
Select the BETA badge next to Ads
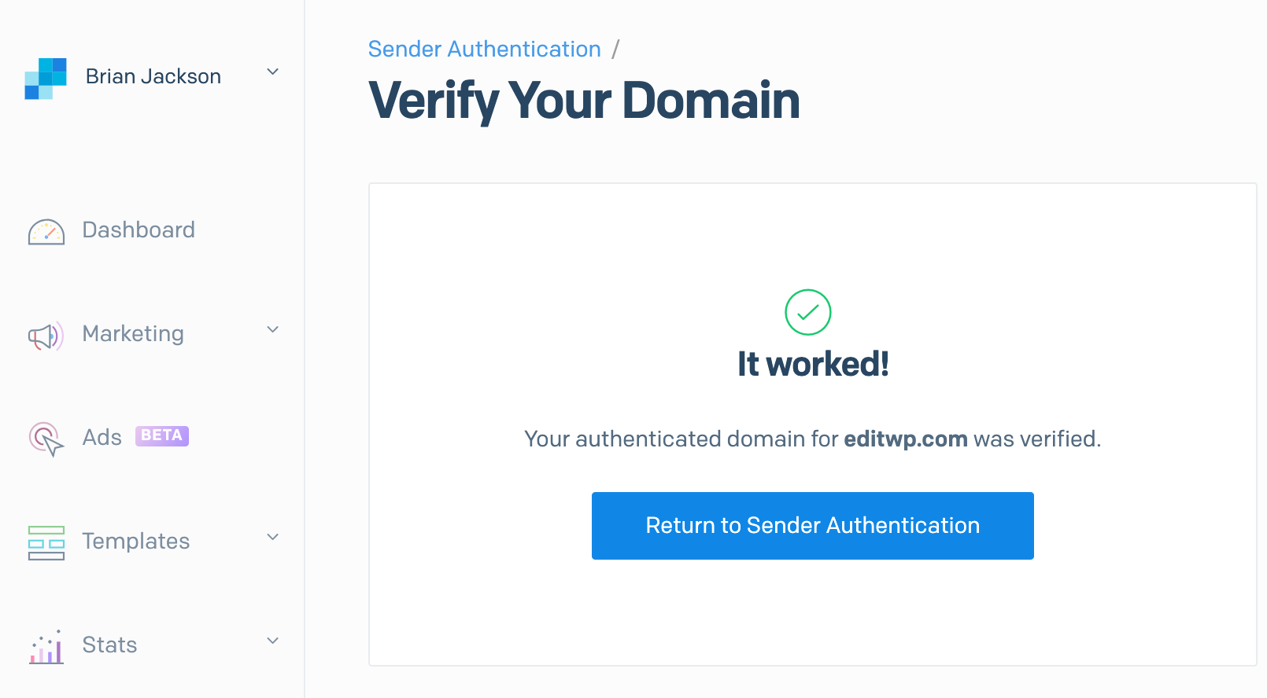pos(161,435)
